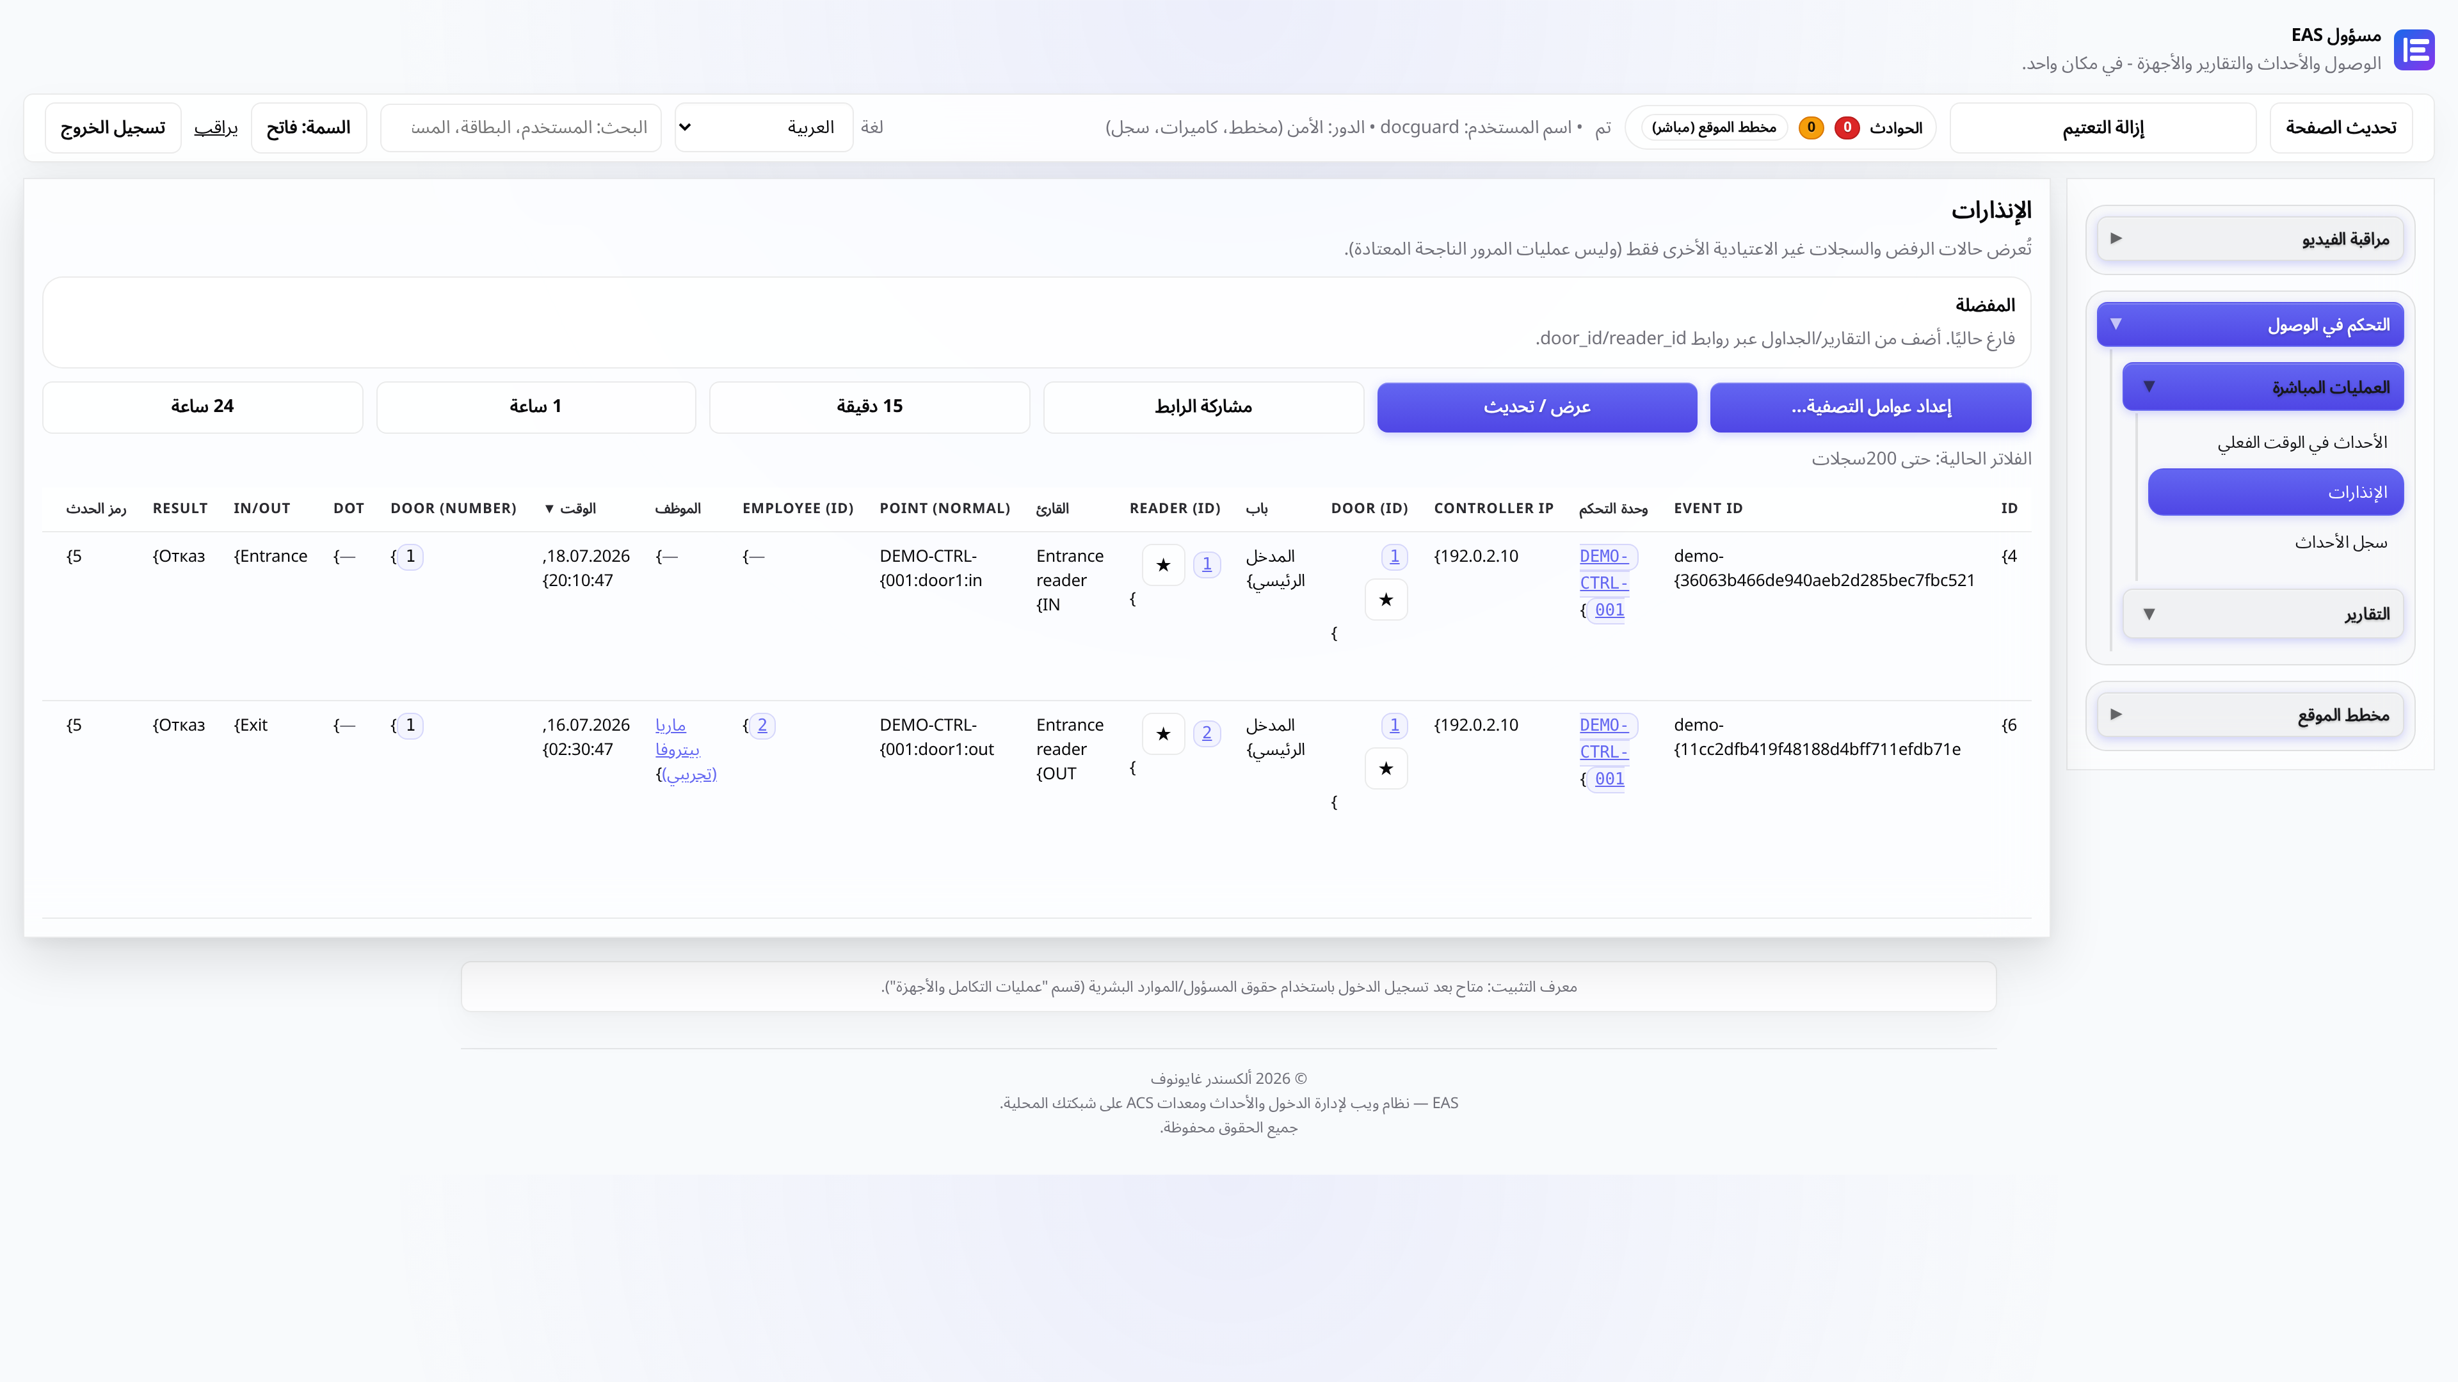This screenshot has height=1382, width=2458.
Task: Open the DEMO-CTRL-001 link in the 16.07.2026 row
Action: pyautogui.click(x=1607, y=752)
